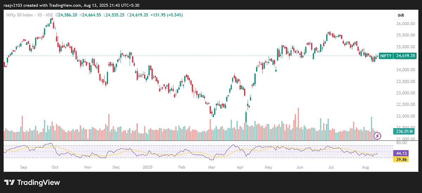Click the green NIFTY symbol label
The image size is (422, 193).
(x=386, y=56)
